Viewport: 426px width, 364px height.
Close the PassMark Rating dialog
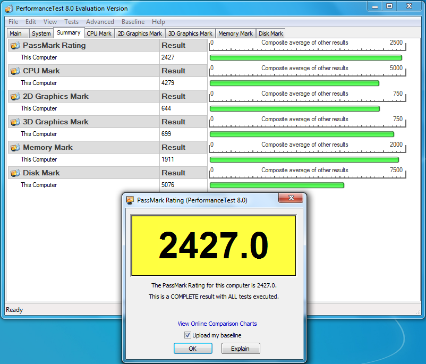coord(291,198)
